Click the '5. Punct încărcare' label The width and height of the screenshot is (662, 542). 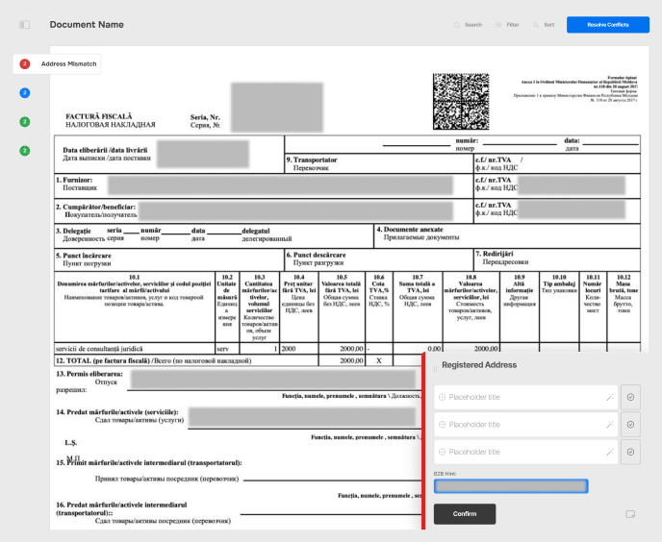[84, 256]
